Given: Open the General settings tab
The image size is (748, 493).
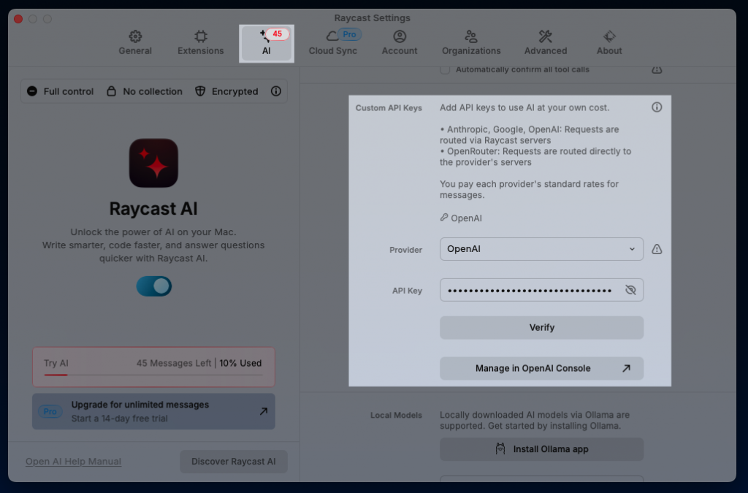Looking at the screenshot, I should pos(135,43).
